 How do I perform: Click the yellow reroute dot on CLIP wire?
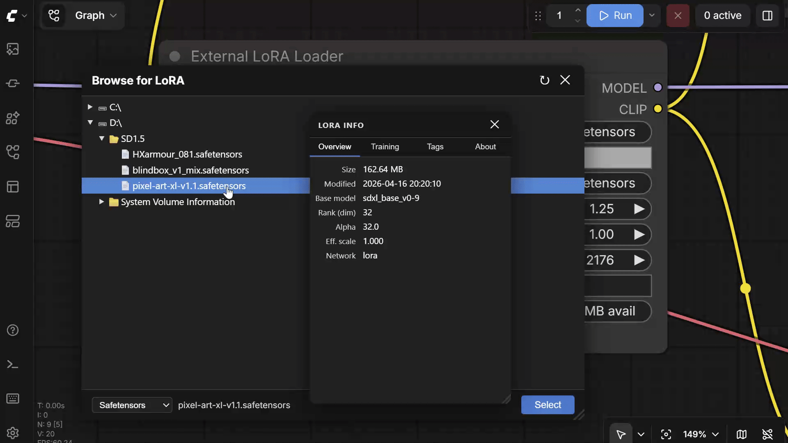tap(745, 288)
